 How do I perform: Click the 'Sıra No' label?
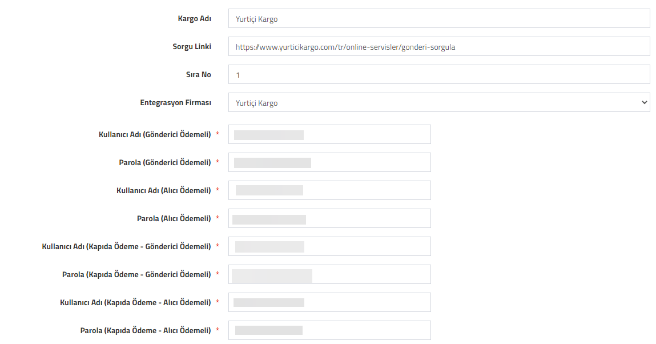[x=199, y=74]
